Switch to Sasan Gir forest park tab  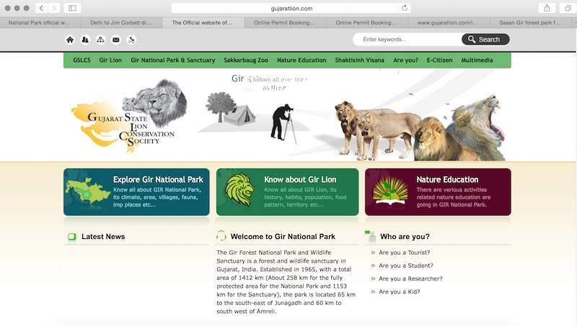click(x=530, y=23)
